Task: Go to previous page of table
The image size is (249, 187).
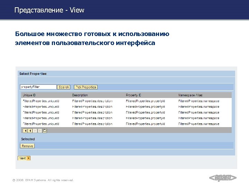Action: 30,131
